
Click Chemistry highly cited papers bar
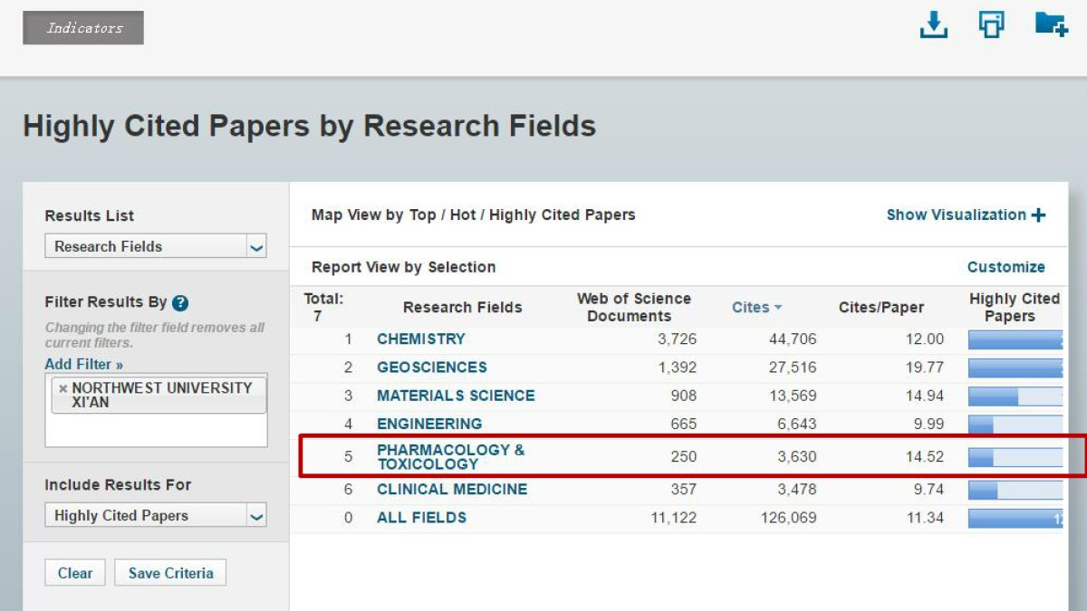[1015, 339]
